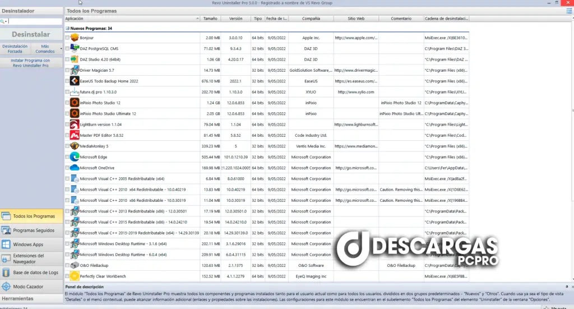Screen dimensions: 574x309
Task: Sort by the Compañía column header
Action: pos(311,19)
